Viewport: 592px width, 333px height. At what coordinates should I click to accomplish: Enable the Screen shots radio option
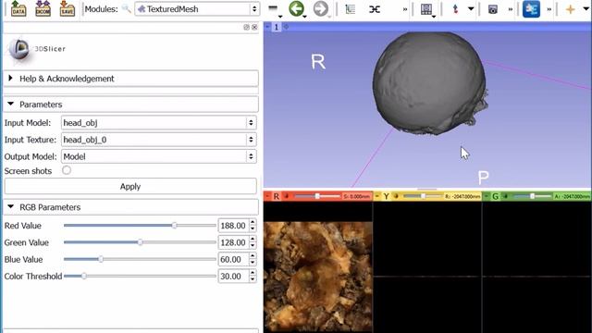67,170
